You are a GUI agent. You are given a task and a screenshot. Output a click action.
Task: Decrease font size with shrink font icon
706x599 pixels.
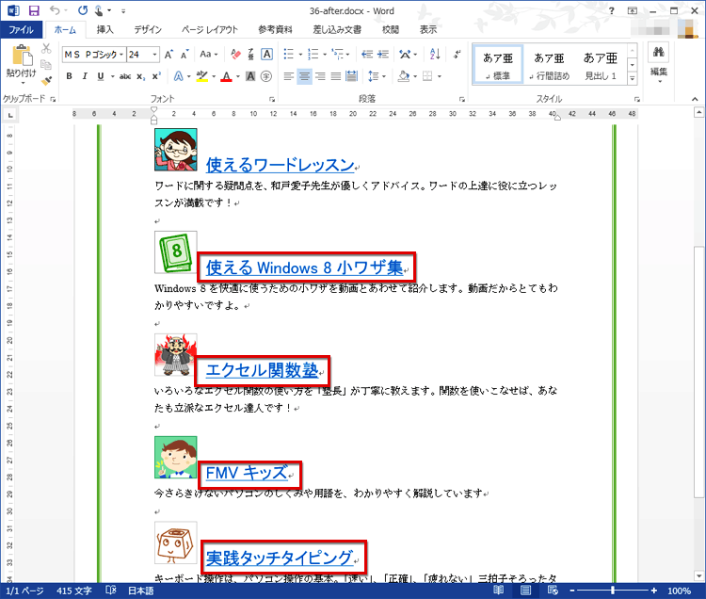(185, 55)
